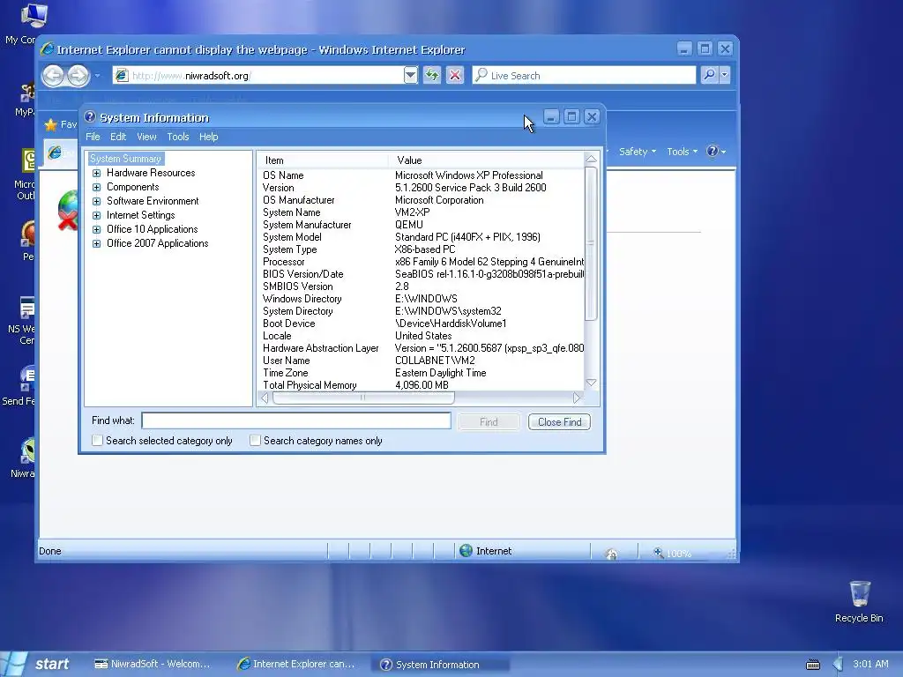The width and height of the screenshot is (903, 677).
Task: Open recent pages dropdown beside Forward button
Action: [x=97, y=76]
